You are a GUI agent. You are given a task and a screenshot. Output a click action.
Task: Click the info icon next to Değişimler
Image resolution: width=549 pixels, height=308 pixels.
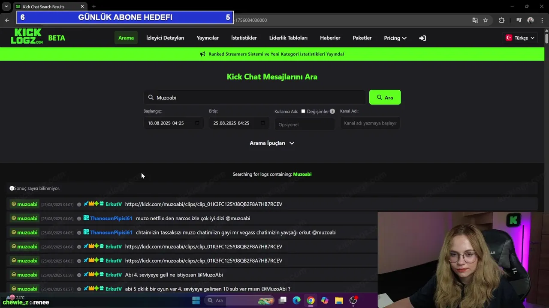(x=332, y=111)
